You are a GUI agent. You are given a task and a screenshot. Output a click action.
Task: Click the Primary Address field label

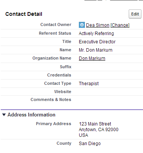pos(54,124)
